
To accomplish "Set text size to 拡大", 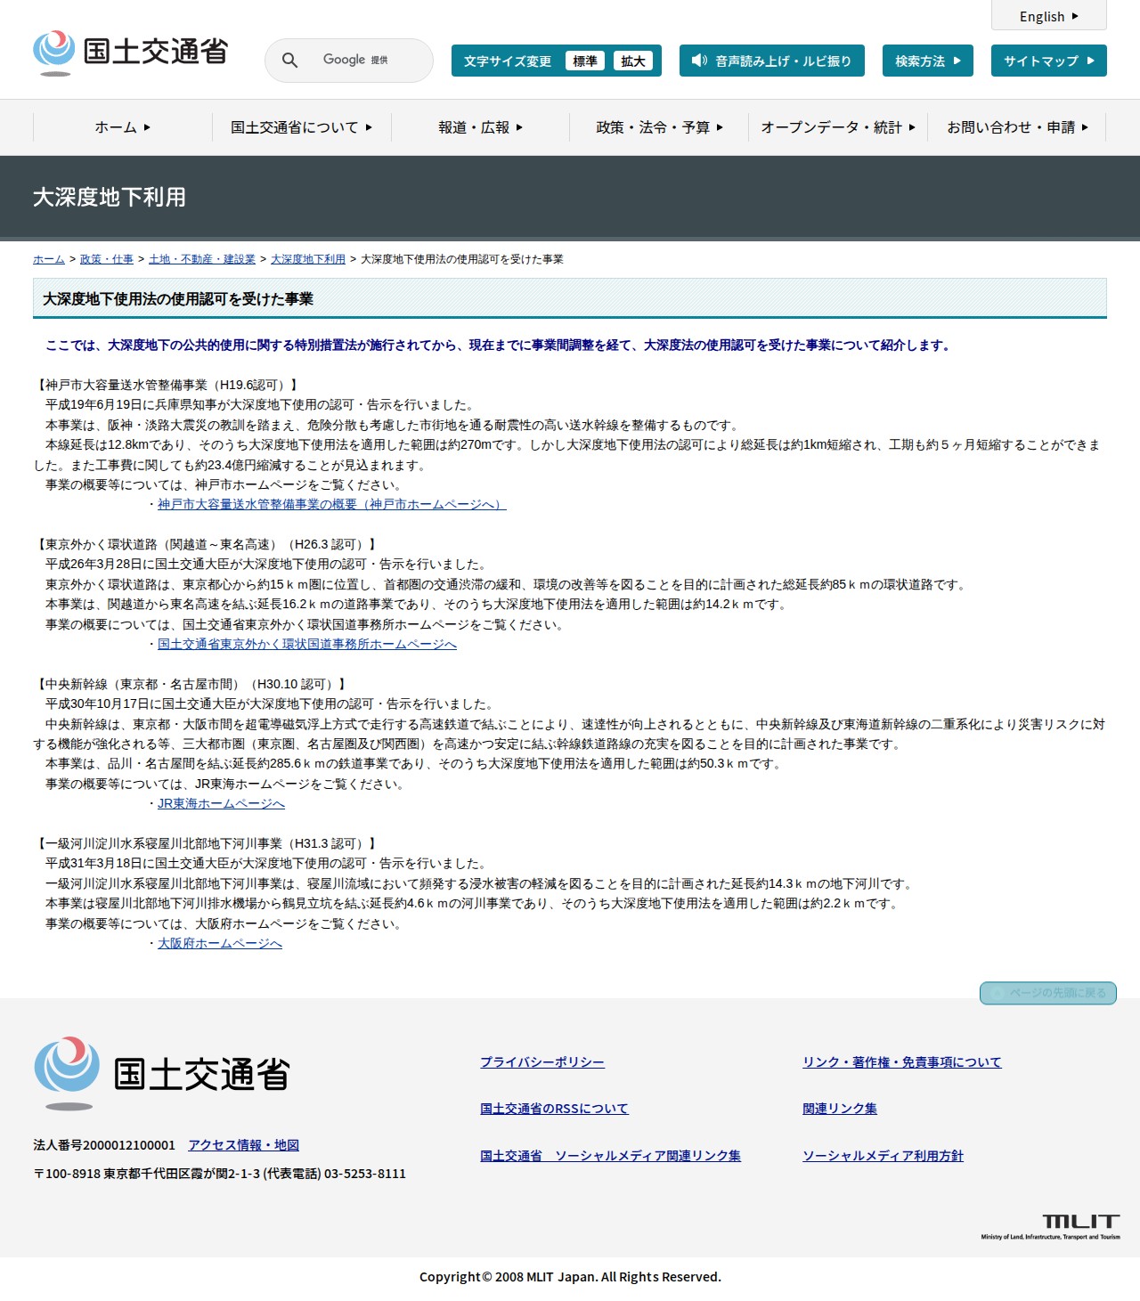I will coord(633,61).
